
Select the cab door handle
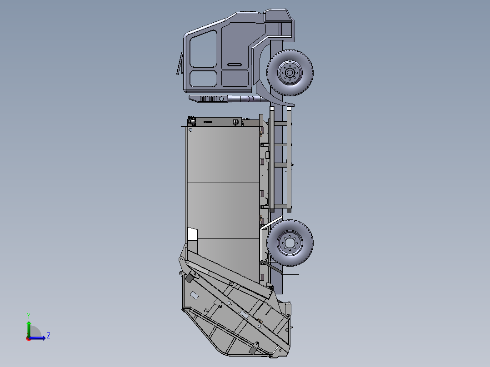click(x=235, y=64)
